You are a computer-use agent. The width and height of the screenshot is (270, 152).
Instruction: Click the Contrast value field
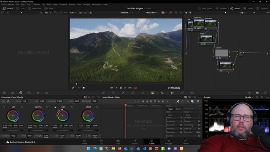coord(59,101)
